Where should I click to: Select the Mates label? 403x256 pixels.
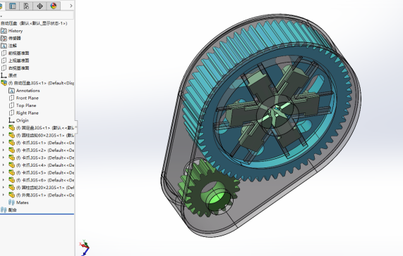(23, 203)
